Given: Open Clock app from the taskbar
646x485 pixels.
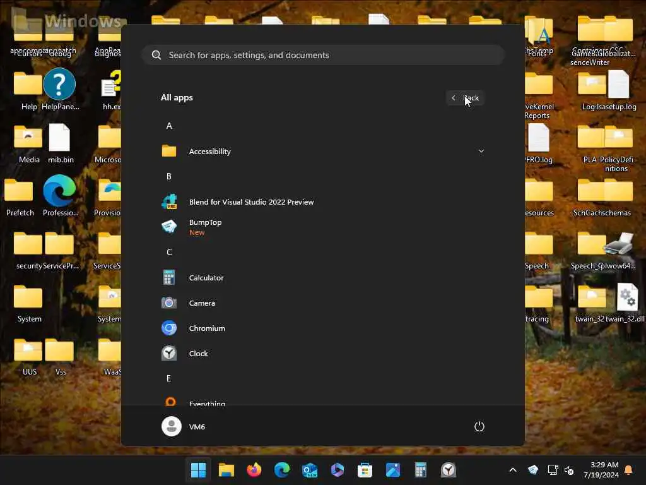Looking at the screenshot, I should [x=449, y=470].
